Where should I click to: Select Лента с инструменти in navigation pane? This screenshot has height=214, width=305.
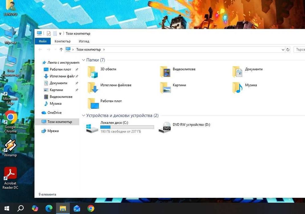click(x=61, y=62)
